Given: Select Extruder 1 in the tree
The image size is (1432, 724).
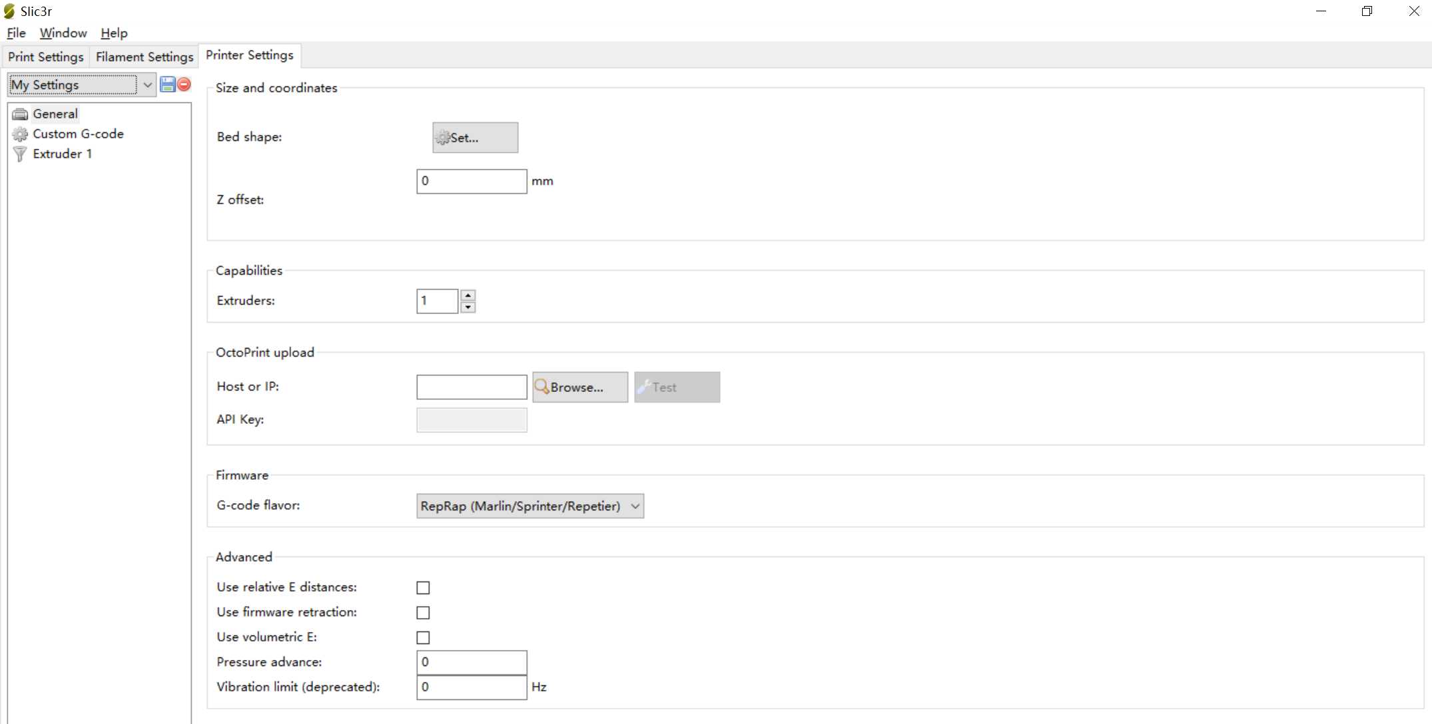Looking at the screenshot, I should click(63, 154).
